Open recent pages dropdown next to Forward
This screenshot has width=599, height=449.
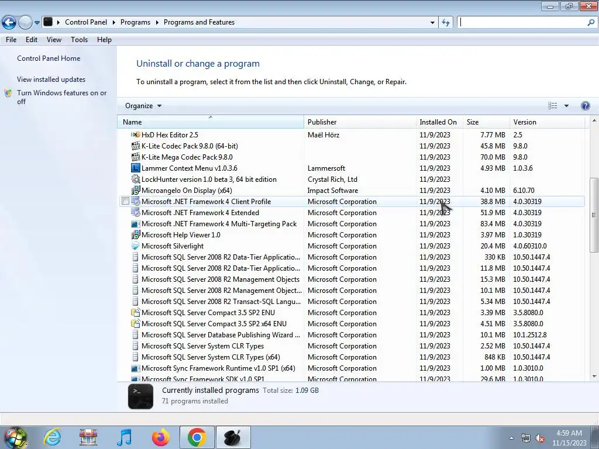coord(37,23)
